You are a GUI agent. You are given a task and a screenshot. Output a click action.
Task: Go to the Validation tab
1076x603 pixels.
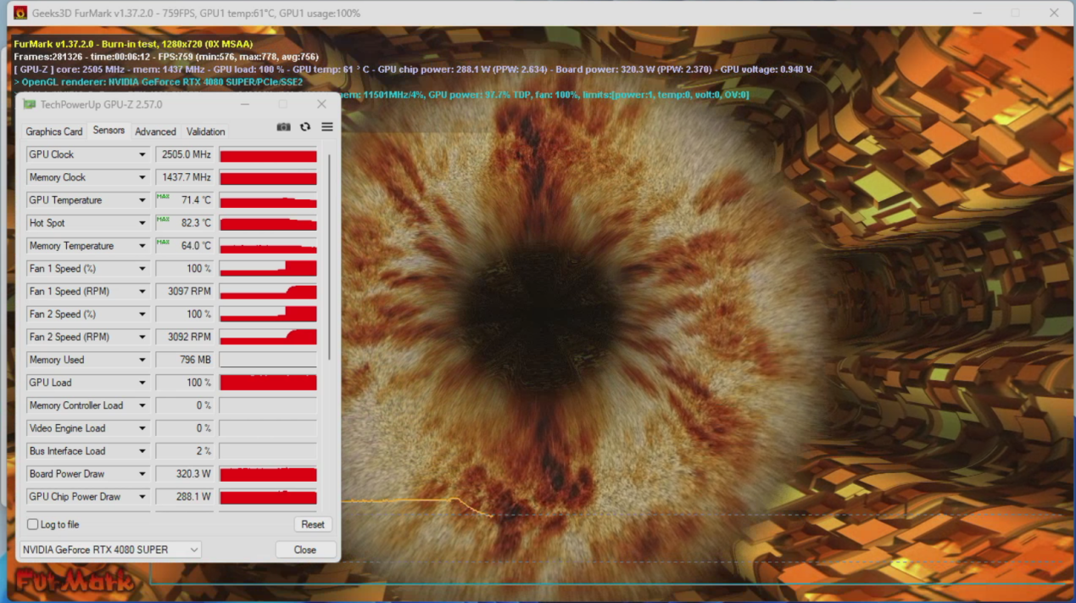click(205, 131)
